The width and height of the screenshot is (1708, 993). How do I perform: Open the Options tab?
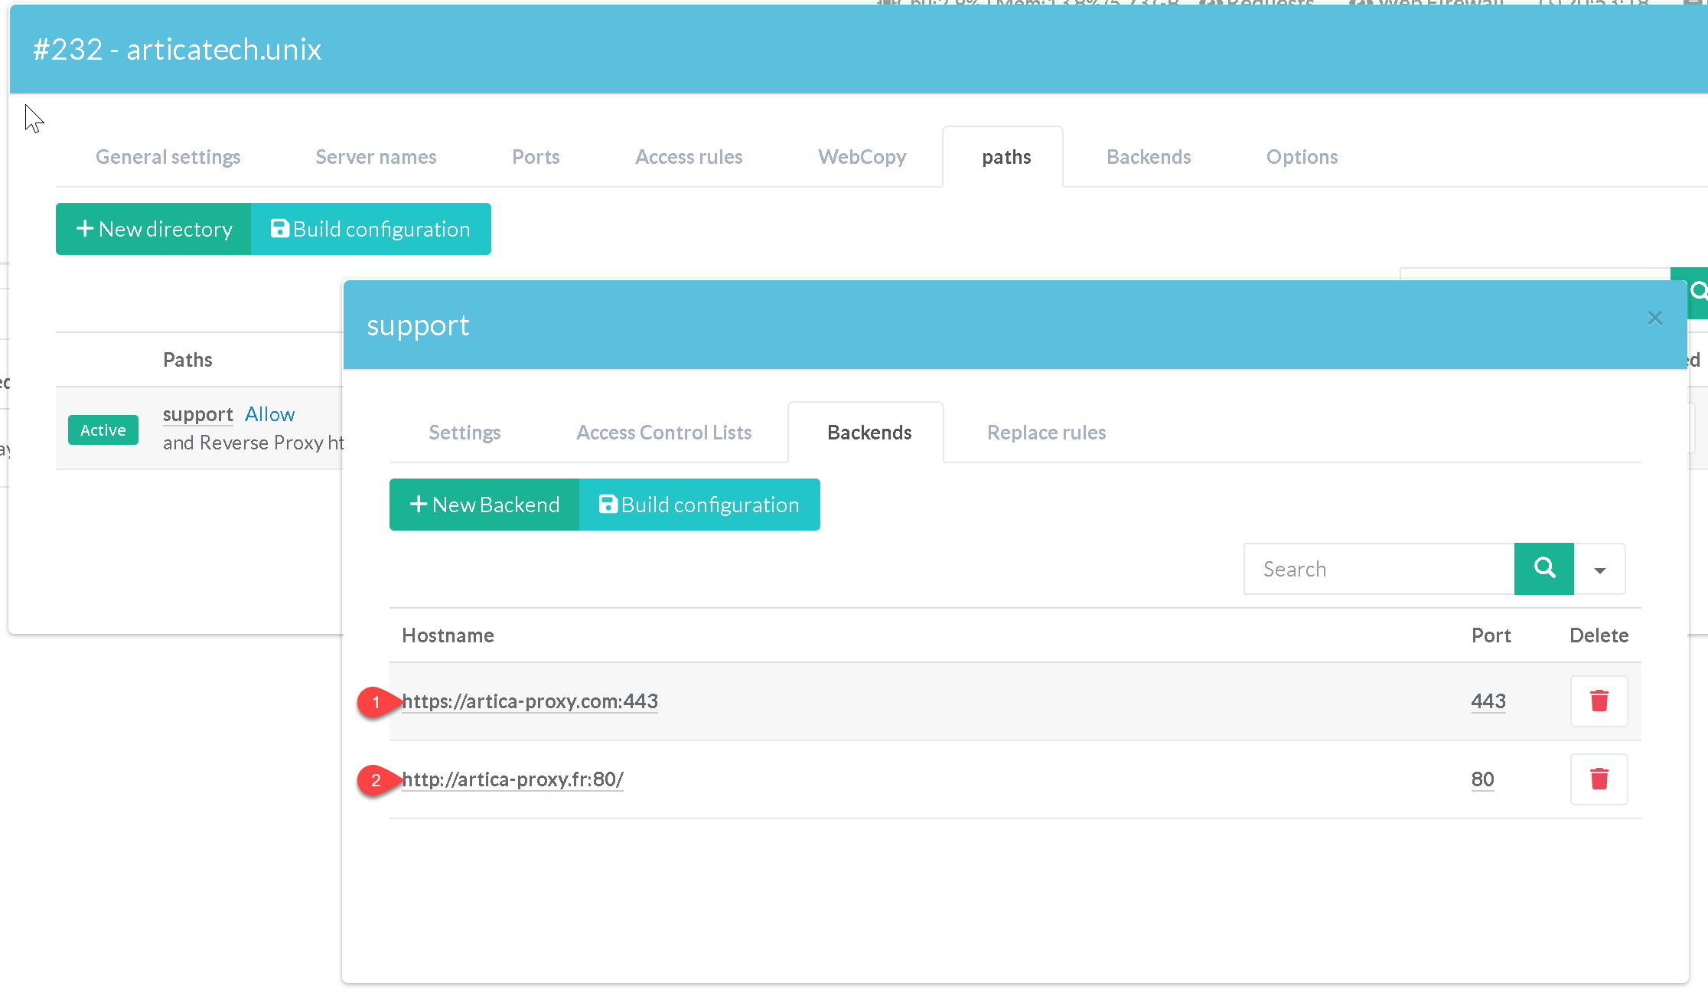tap(1302, 157)
